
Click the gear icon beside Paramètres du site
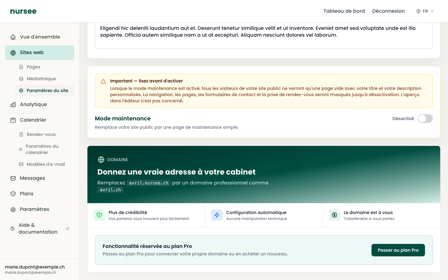(21, 91)
